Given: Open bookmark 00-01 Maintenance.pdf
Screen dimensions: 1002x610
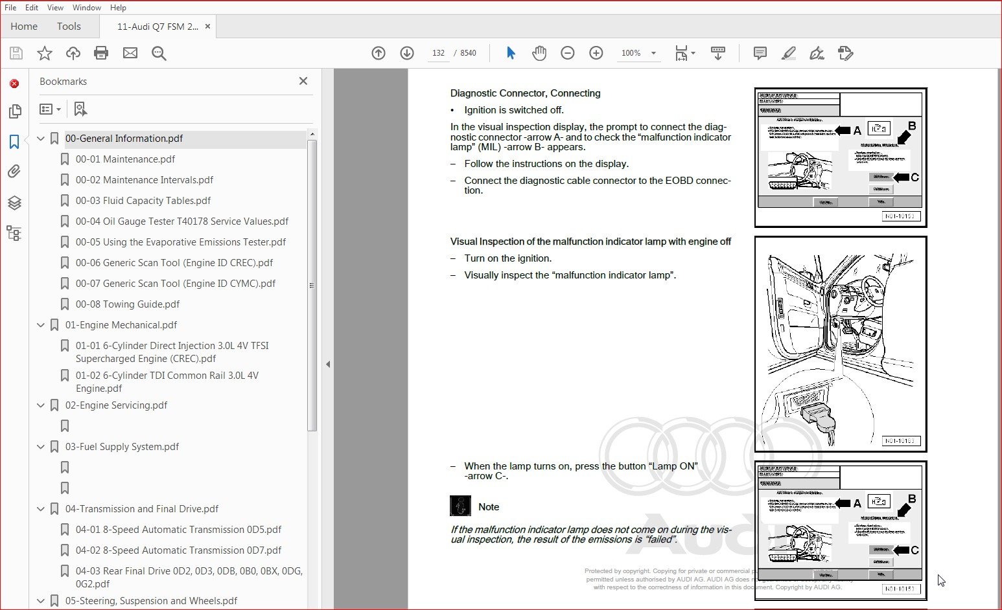Looking at the screenshot, I should point(125,159).
